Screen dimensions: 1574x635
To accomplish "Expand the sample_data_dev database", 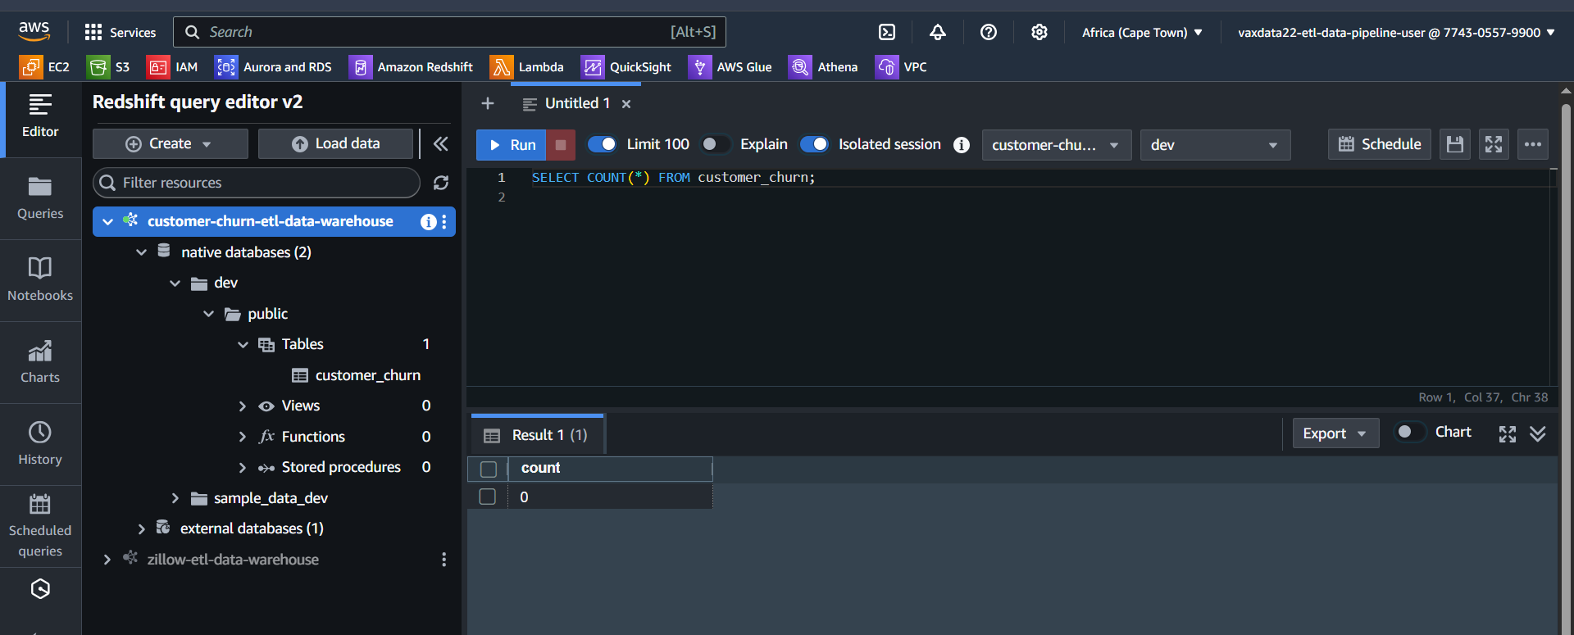I will pyautogui.click(x=175, y=498).
